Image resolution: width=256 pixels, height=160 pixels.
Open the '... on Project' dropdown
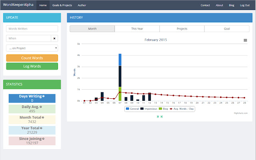pyautogui.click(x=32, y=48)
